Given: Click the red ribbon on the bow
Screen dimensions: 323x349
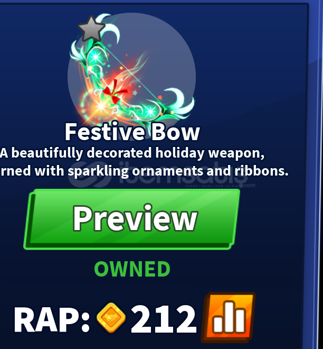Looking at the screenshot, I should tap(115, 93).
